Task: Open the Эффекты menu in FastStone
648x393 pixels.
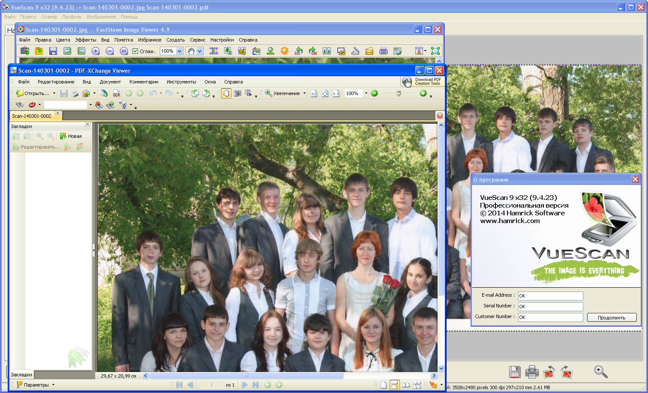Action: 85,40
